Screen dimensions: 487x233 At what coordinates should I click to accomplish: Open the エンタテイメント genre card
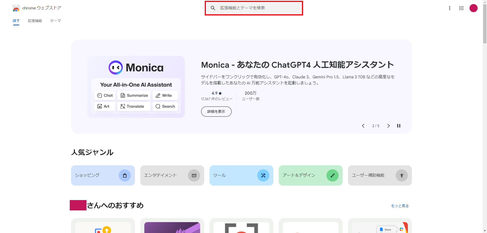[x=172, y=175]
